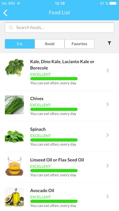Focus the Search foods input field
Screen dimensions: 119x211
click(x=60, y=28)
